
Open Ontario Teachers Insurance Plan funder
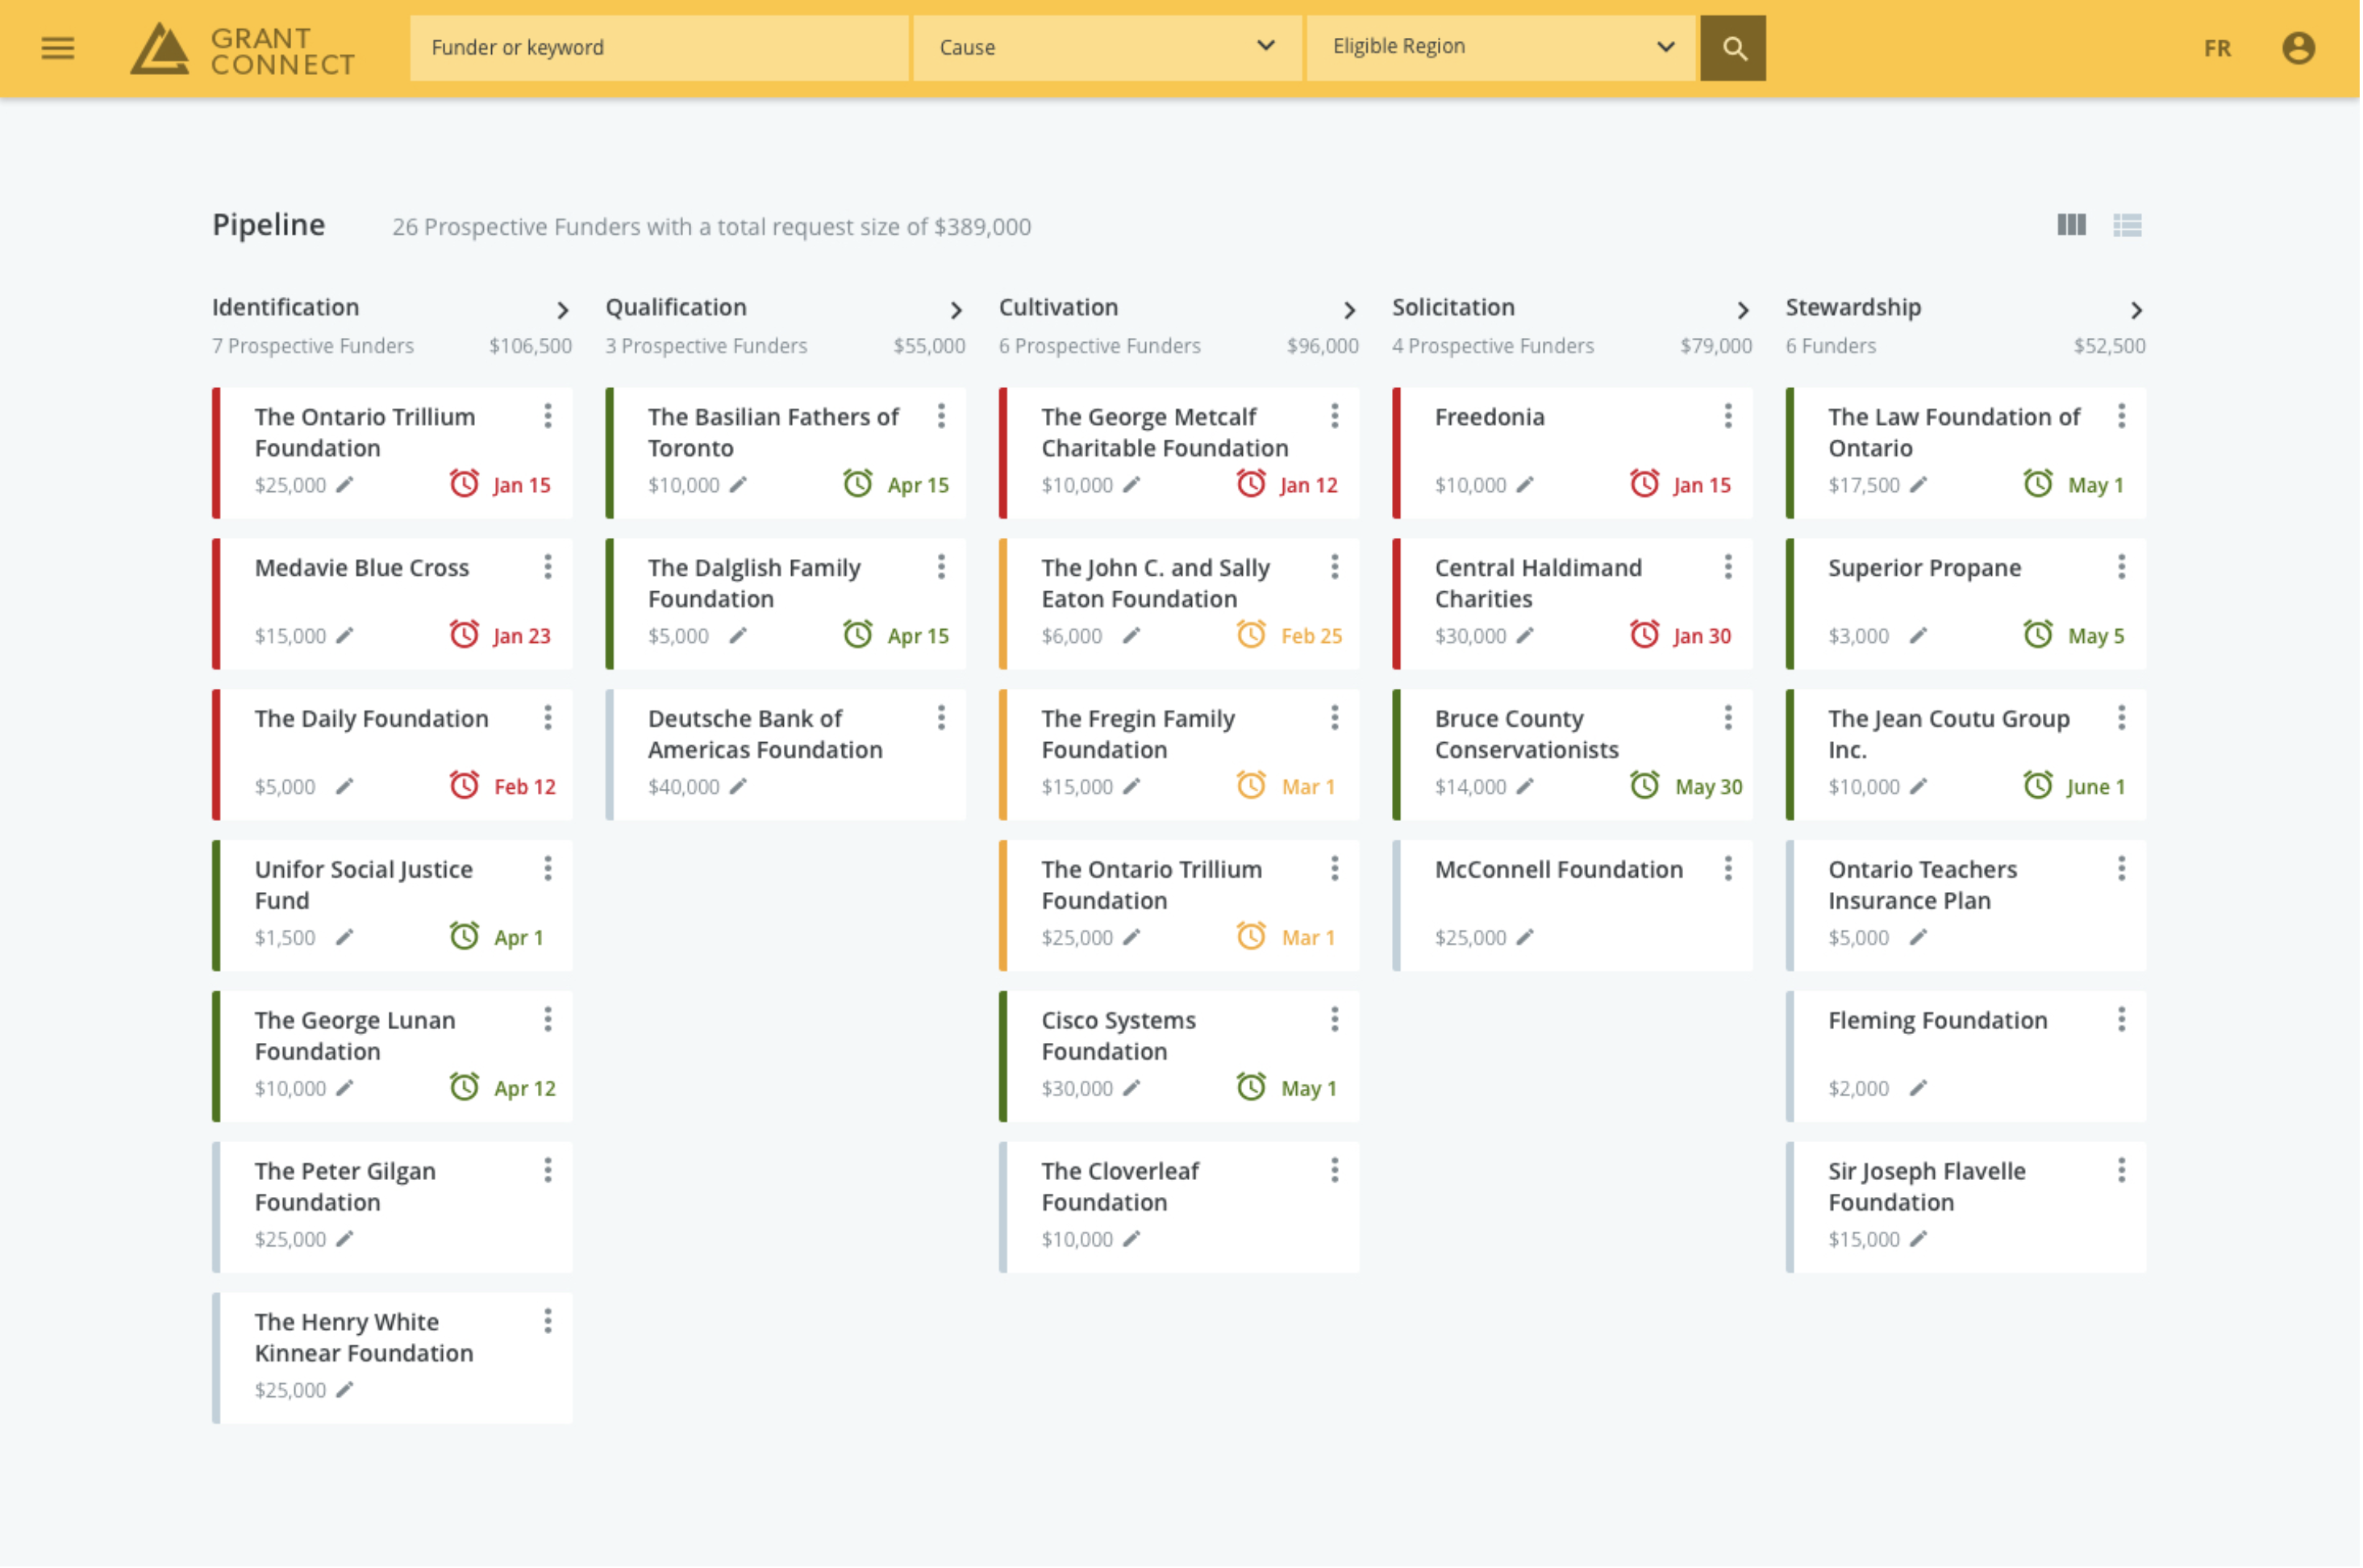pos(1923,885)
